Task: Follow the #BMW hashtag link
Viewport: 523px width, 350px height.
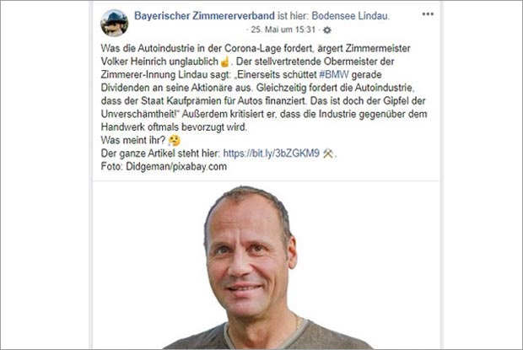Action: pyautogui.click(x=333, y=74)
